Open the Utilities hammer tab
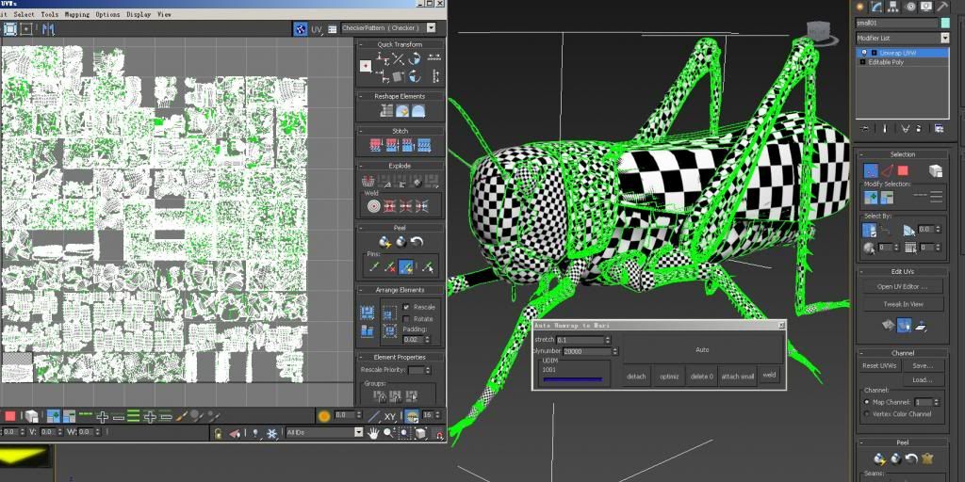 tap(942, 7)
